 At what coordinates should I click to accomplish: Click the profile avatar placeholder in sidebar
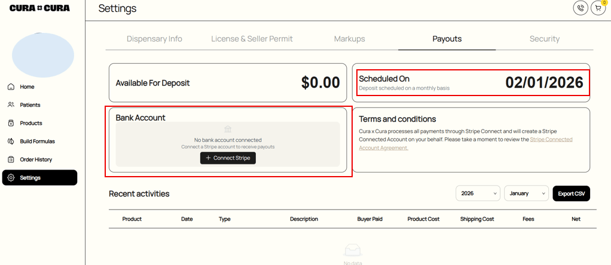point(42,55)
